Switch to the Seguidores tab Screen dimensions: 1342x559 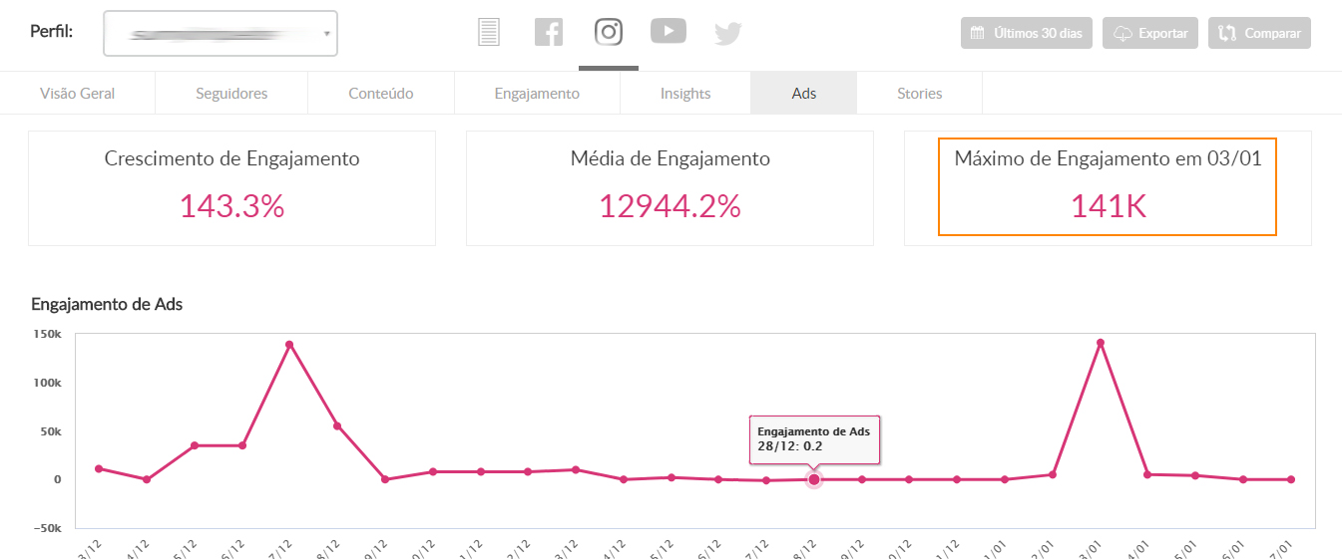(x=231, y=93)
